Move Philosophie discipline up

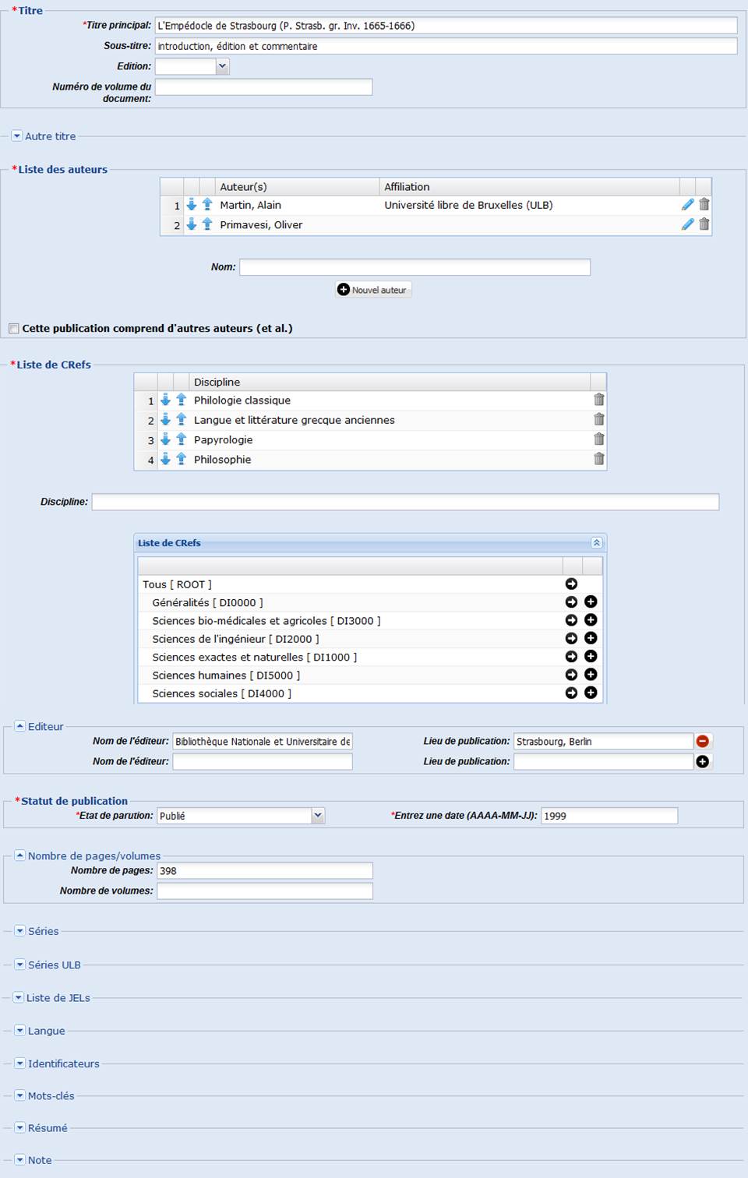pyautogui.click(x=181, y=459)
